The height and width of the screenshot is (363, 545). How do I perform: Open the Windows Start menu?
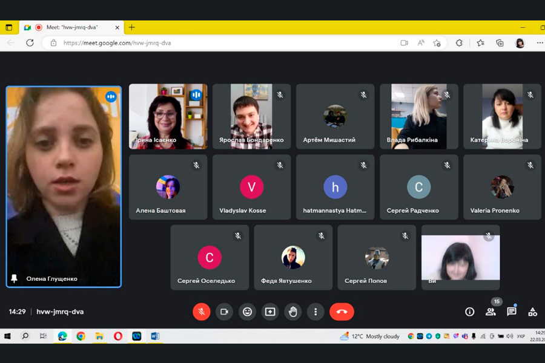(x=7, y=336)
